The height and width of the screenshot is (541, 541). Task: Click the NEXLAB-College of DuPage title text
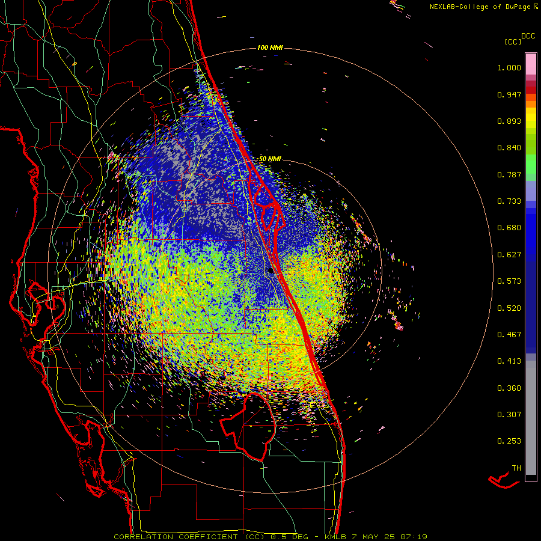(481, 7)
